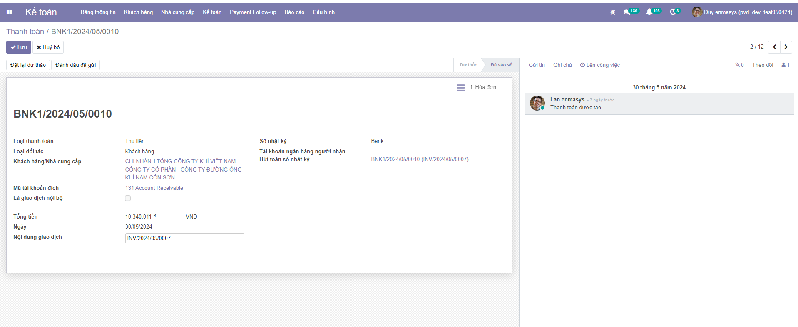Expand the 'Nhà cung cấp' menu
The width and height of the screenshot is (798, 327).
coord(178,12)
